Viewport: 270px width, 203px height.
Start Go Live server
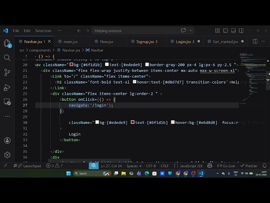[x=226, y=166]
